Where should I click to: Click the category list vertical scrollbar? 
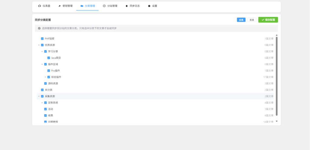pos(276,76)
